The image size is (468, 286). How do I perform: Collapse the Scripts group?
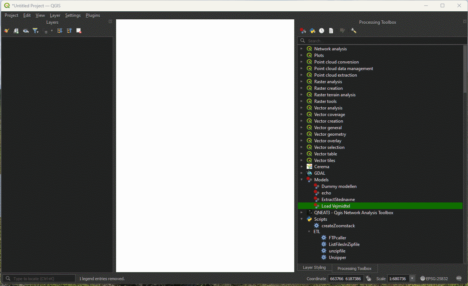(x=302, y=219)
